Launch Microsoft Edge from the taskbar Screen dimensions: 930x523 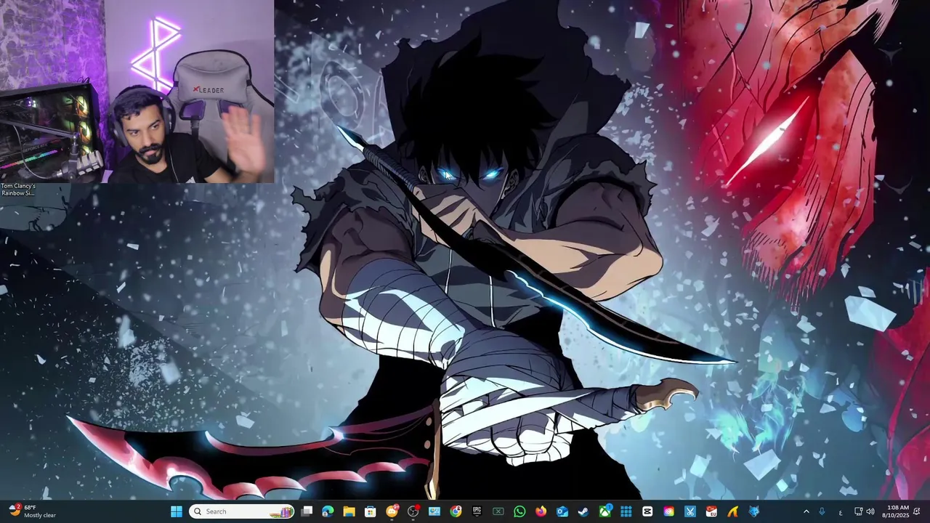tap(328, 511)
